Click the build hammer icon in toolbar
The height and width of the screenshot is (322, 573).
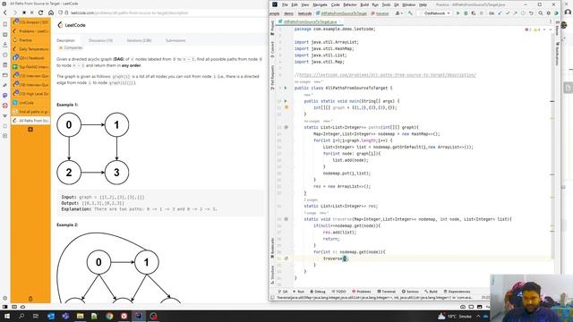[x=410, y=13]
